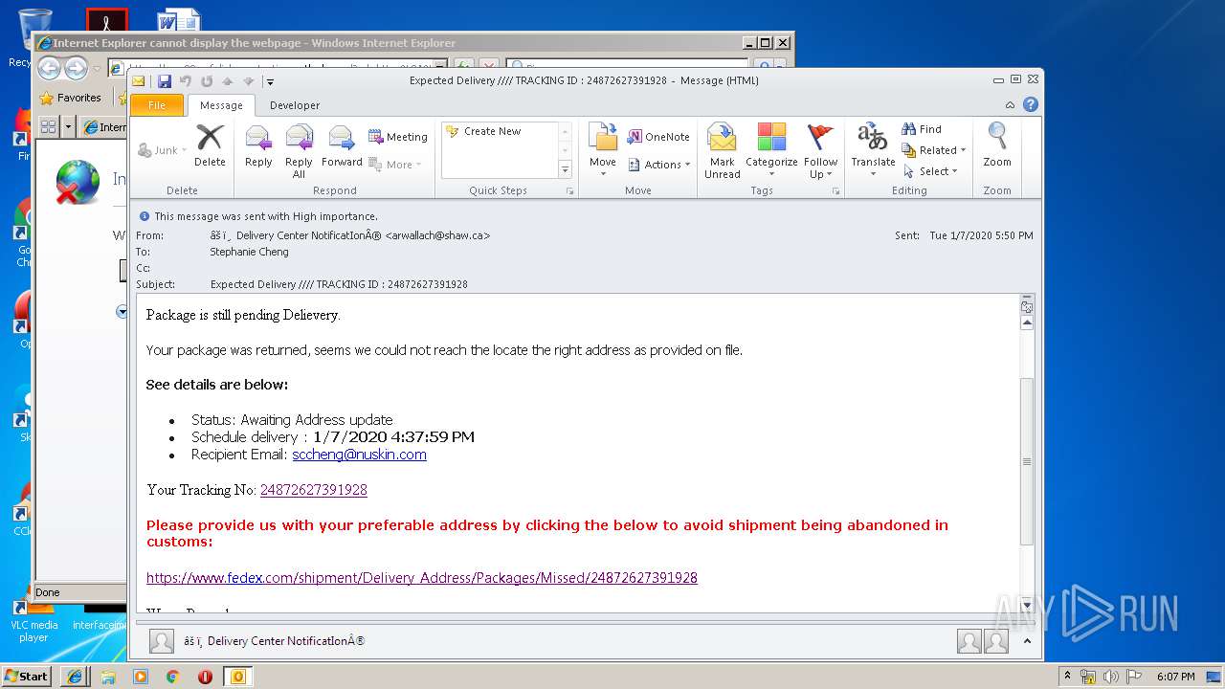Open the fedex.com shipment address link

[x=422, y=578]
